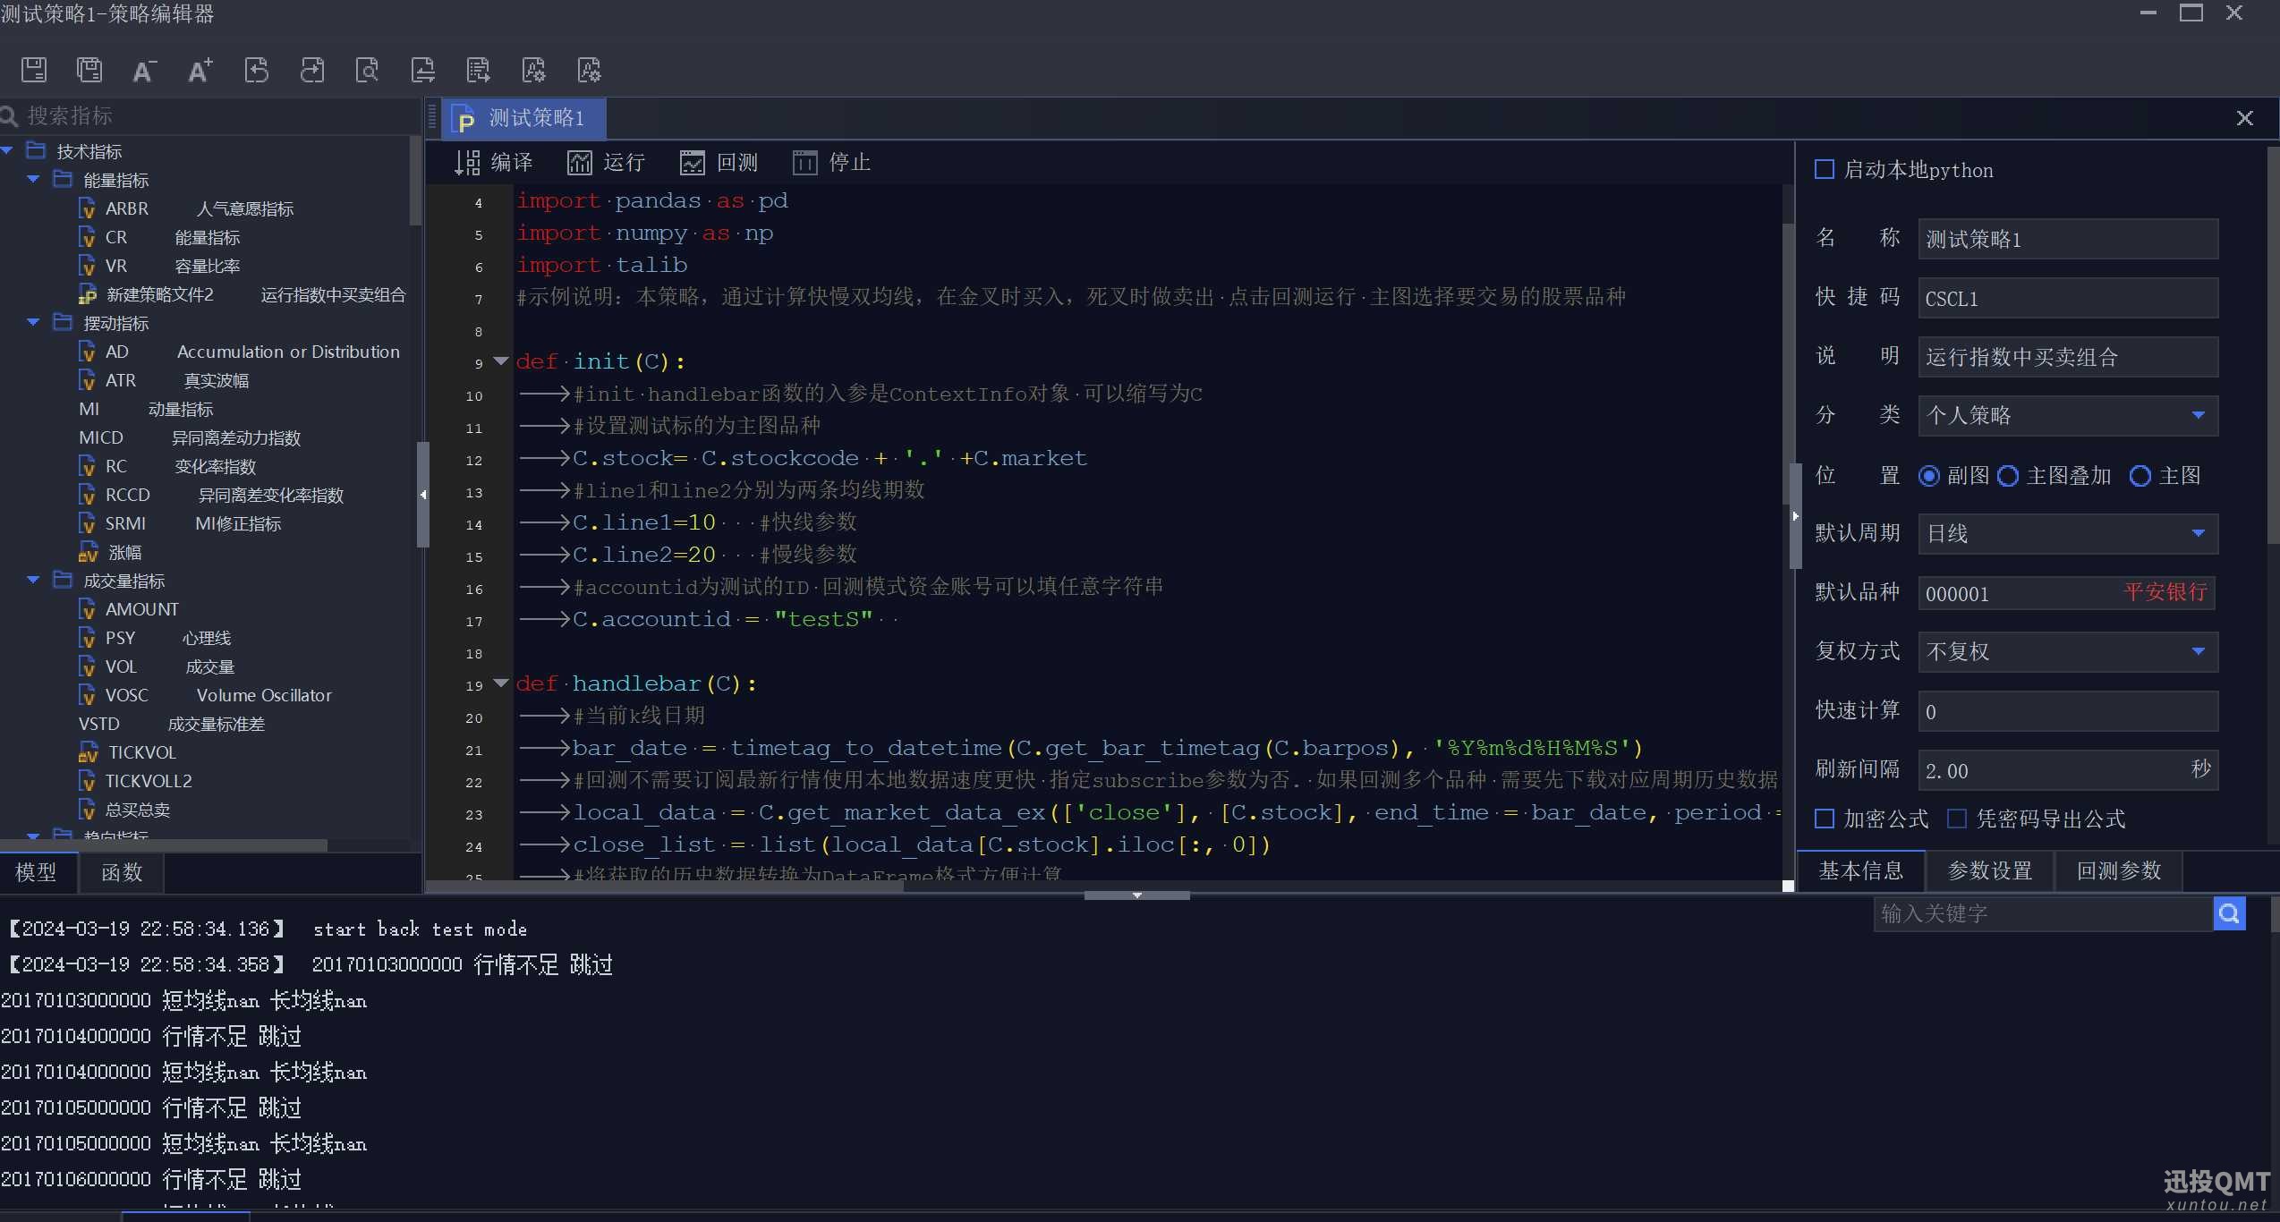2280x1222 pixels.
Task: Switch to the 模型 tab
Action: (x=38, y=872)
